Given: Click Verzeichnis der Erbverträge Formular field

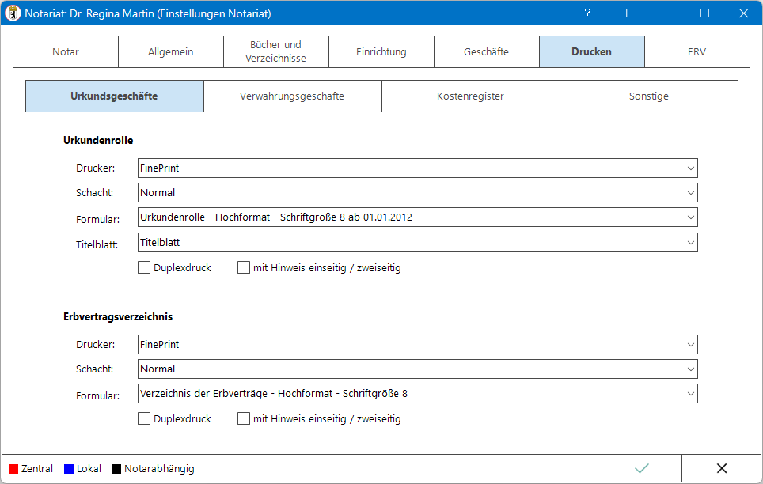Looking at the screenshot, I should click(x=417, y=394).
